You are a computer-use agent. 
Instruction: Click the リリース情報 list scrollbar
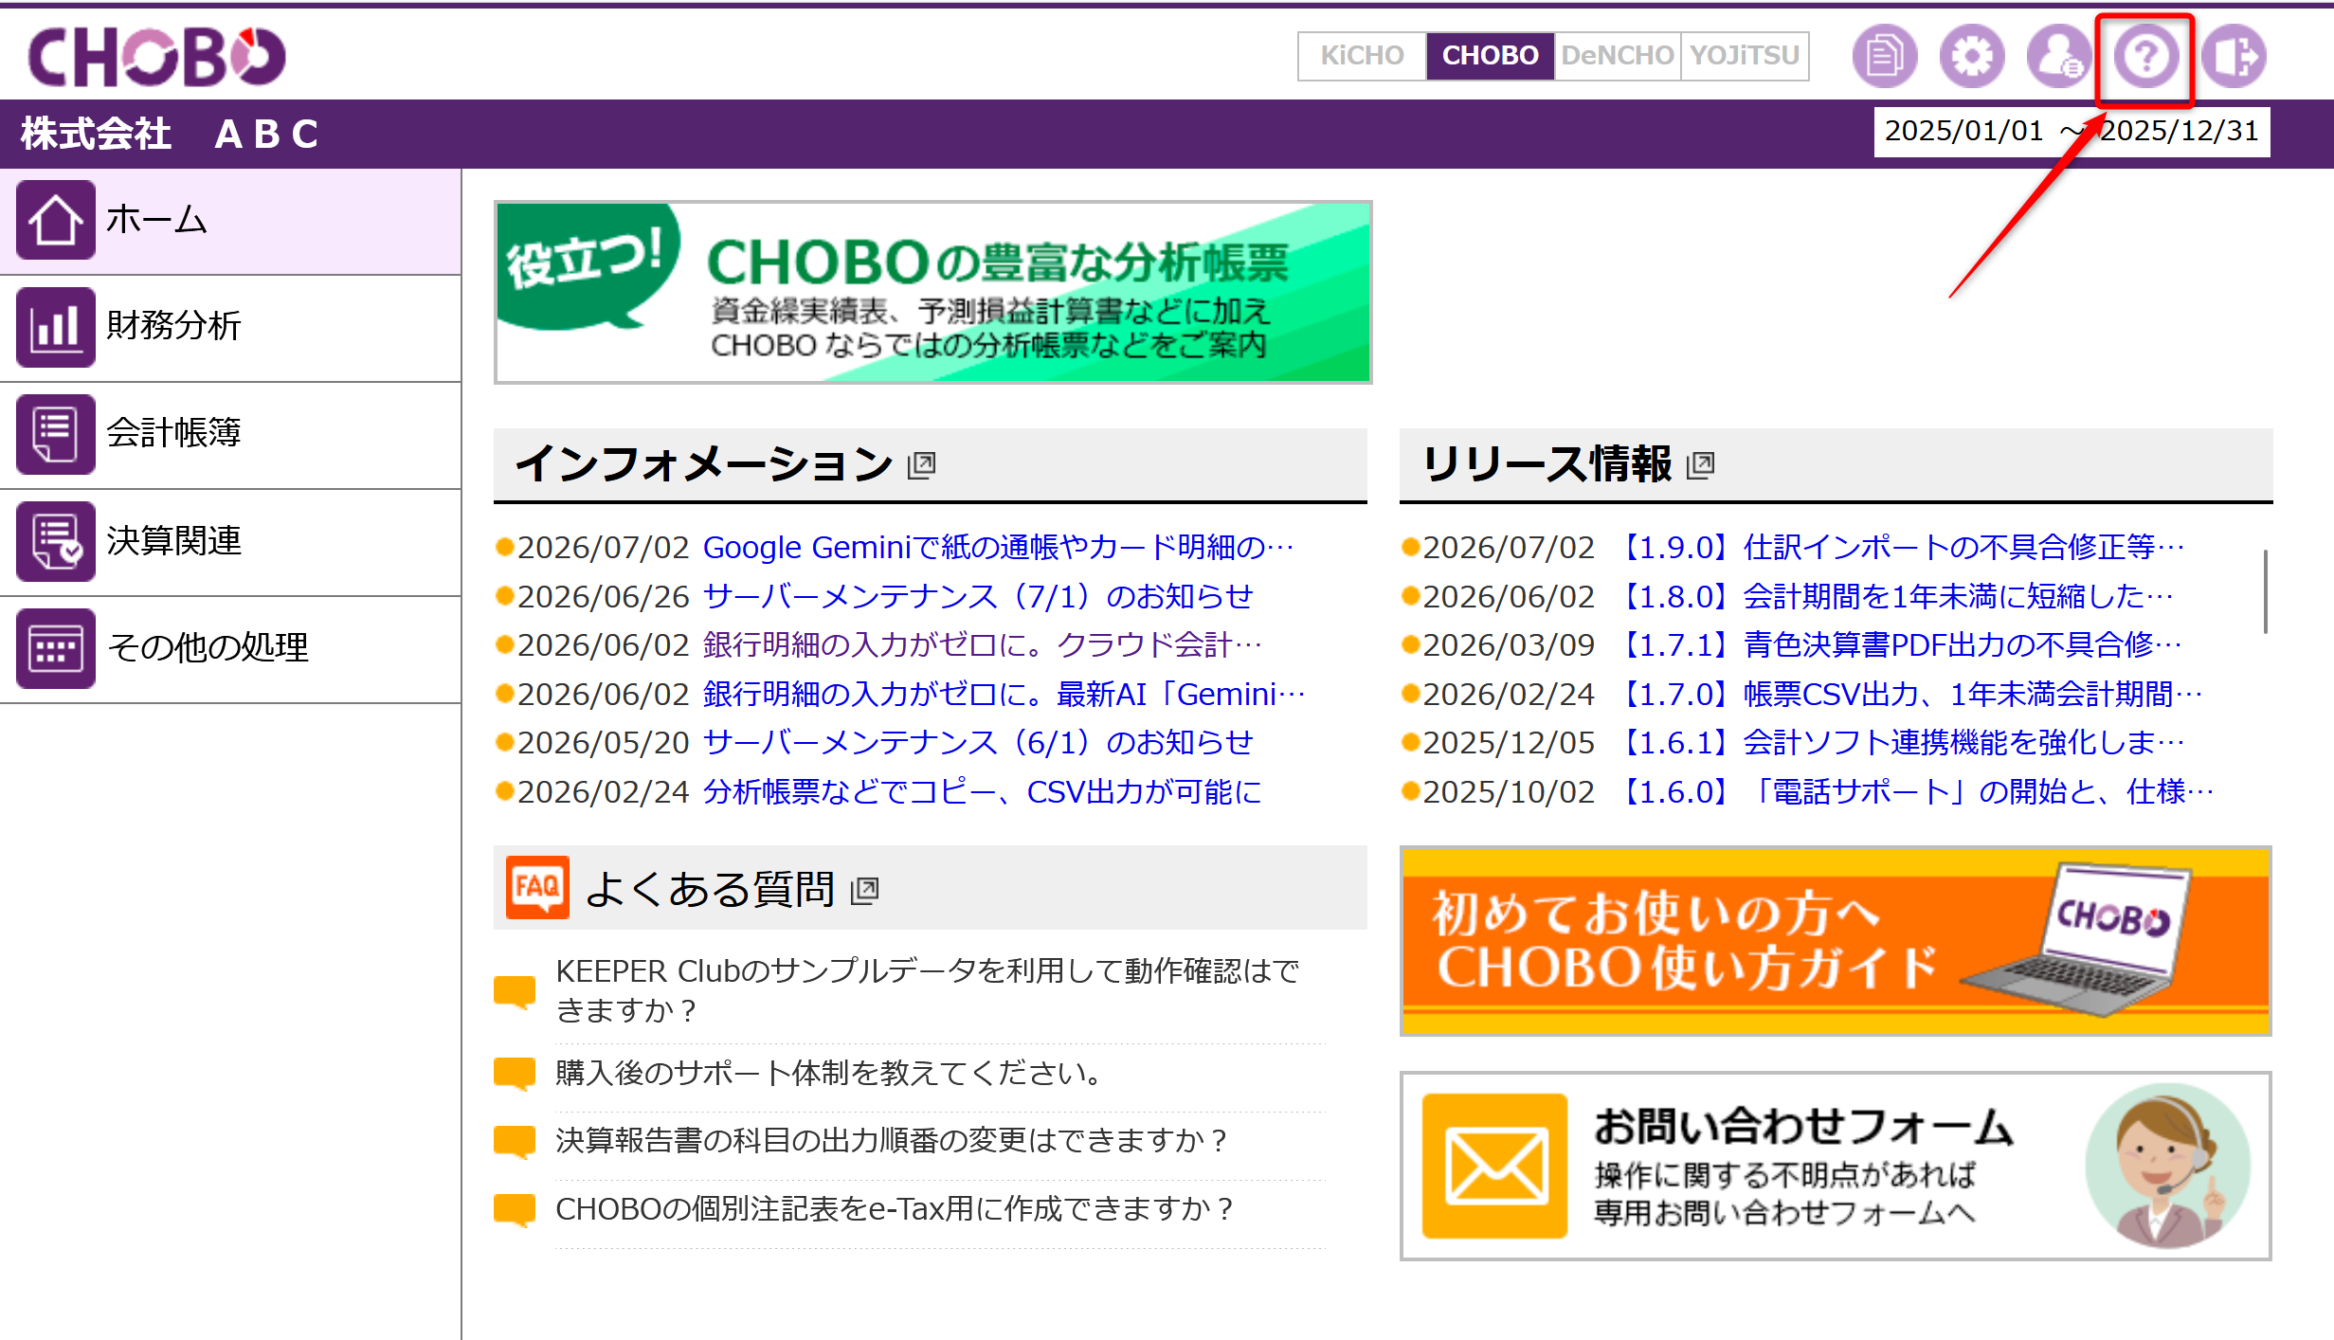click(2265, 591)
